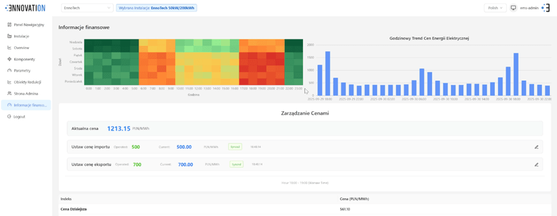Click the Logout icon in the sidebar
557x216 pixels.
tap(9, 117)
